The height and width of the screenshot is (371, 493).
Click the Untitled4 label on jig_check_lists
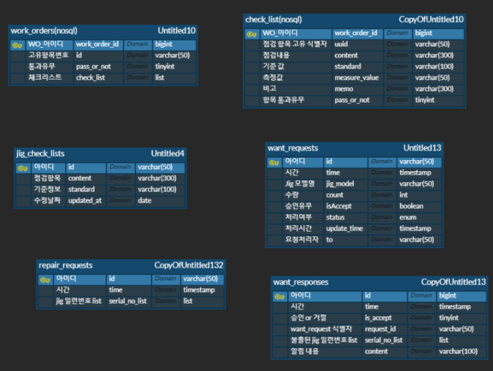(x=168, y=153)
